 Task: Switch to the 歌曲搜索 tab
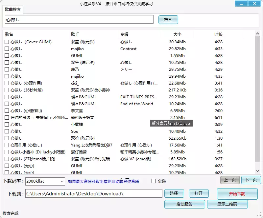13,10
